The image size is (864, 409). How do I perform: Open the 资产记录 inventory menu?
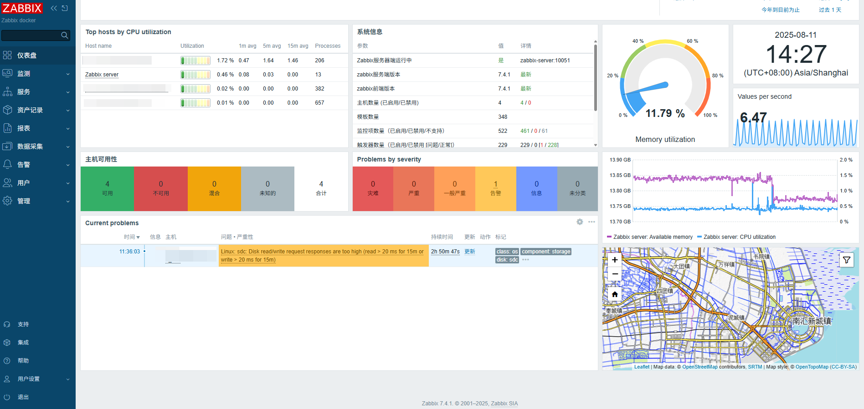tap(38, 110)
